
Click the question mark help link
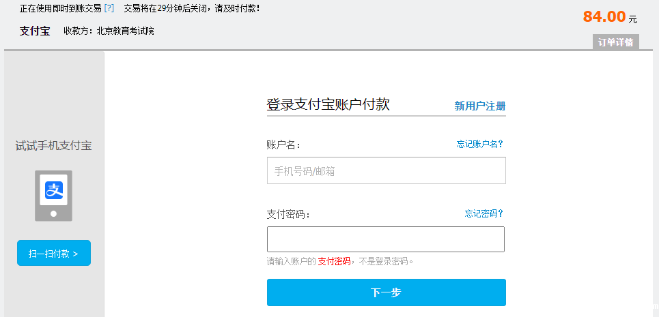coord(109,8)
